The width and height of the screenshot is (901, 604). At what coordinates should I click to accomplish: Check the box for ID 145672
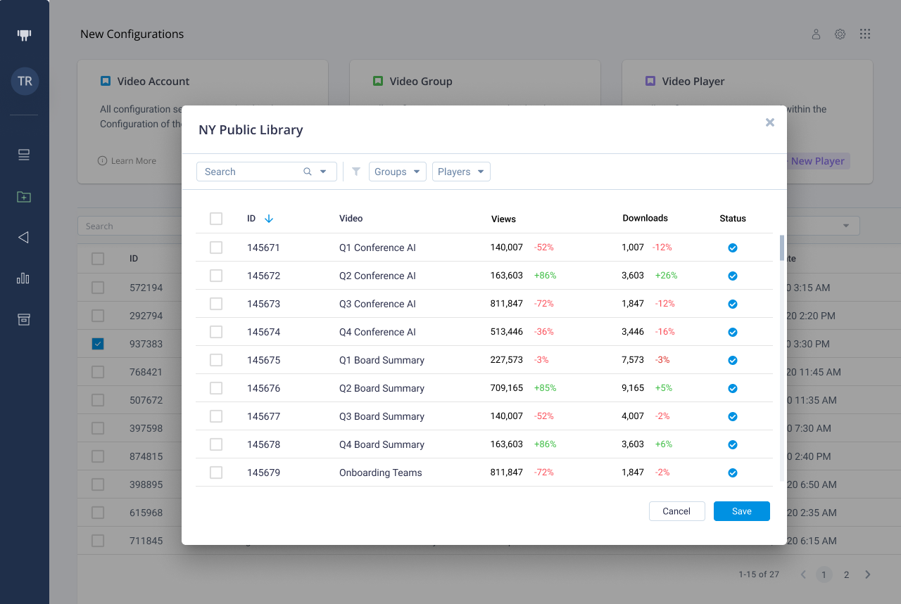(x=216, y=276)
